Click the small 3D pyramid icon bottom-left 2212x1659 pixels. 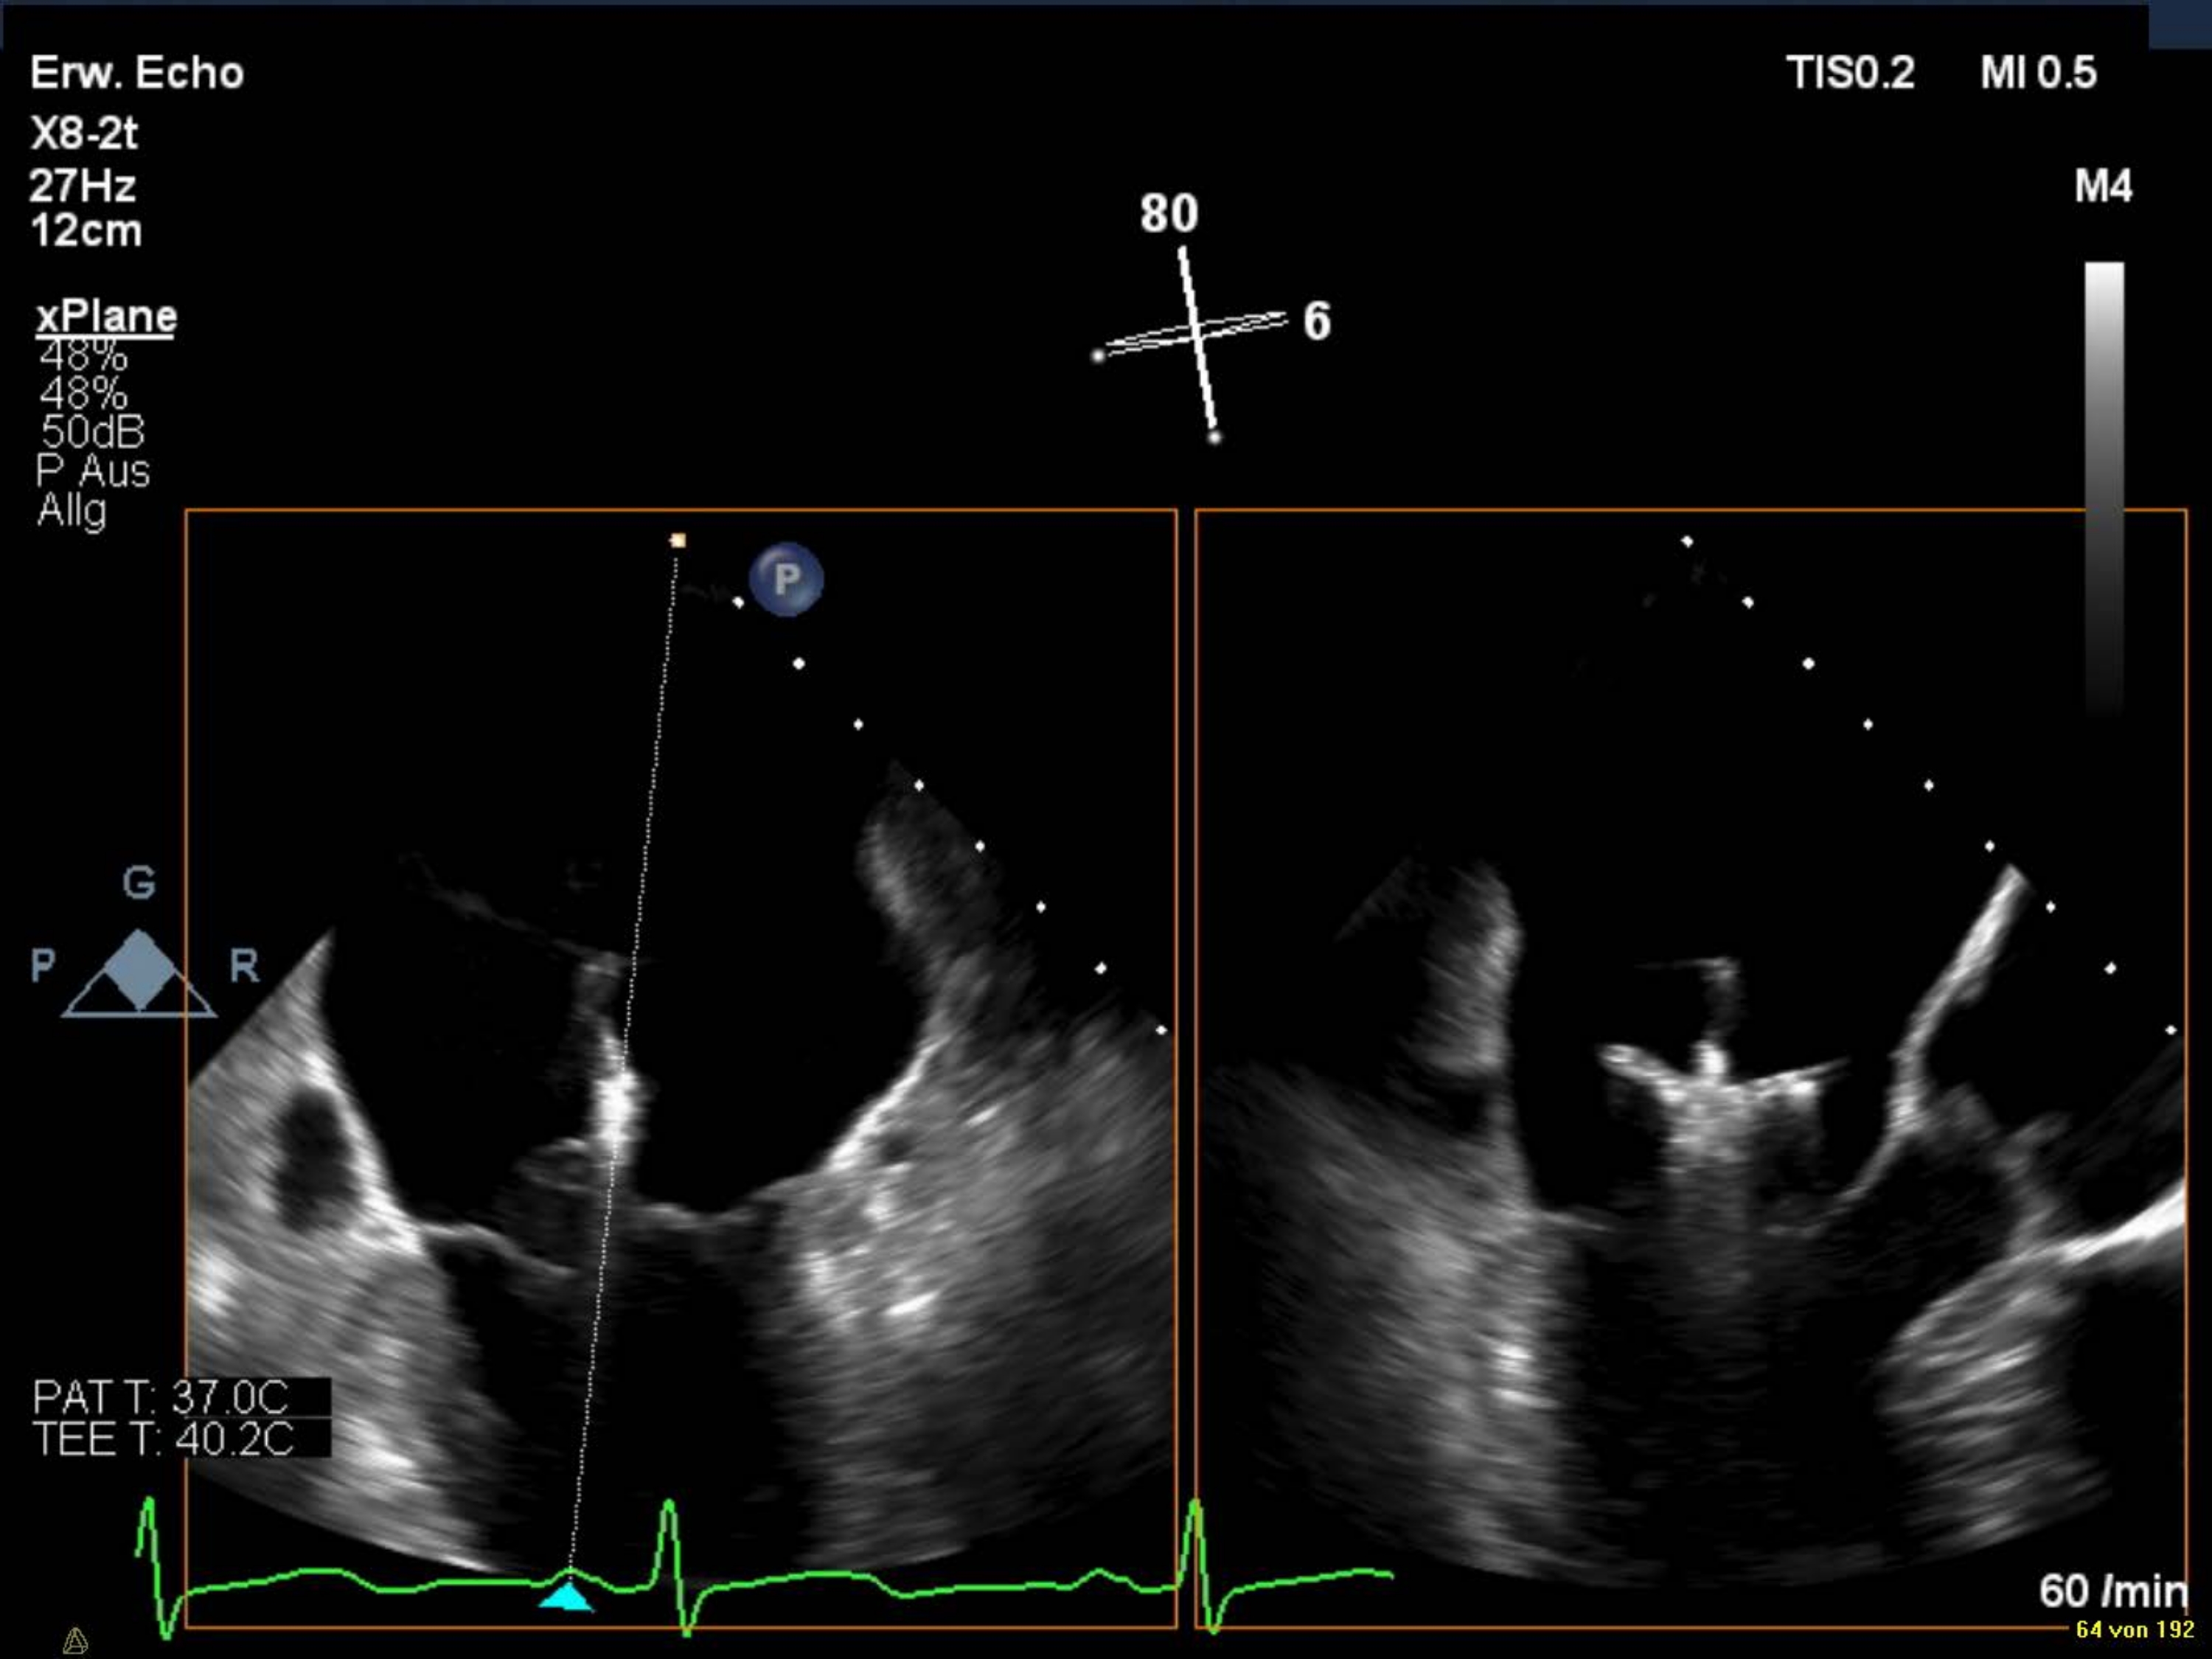tap(76, 1640)
